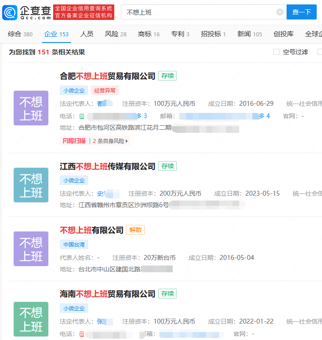The width and height of the screenshot is (322, 340).
Task: Open the purple 不想上班有限公司 logo tile
Action: [31, 249]
